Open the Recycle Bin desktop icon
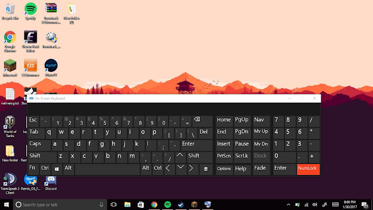The image size is (373, 210). coord(10,11)
